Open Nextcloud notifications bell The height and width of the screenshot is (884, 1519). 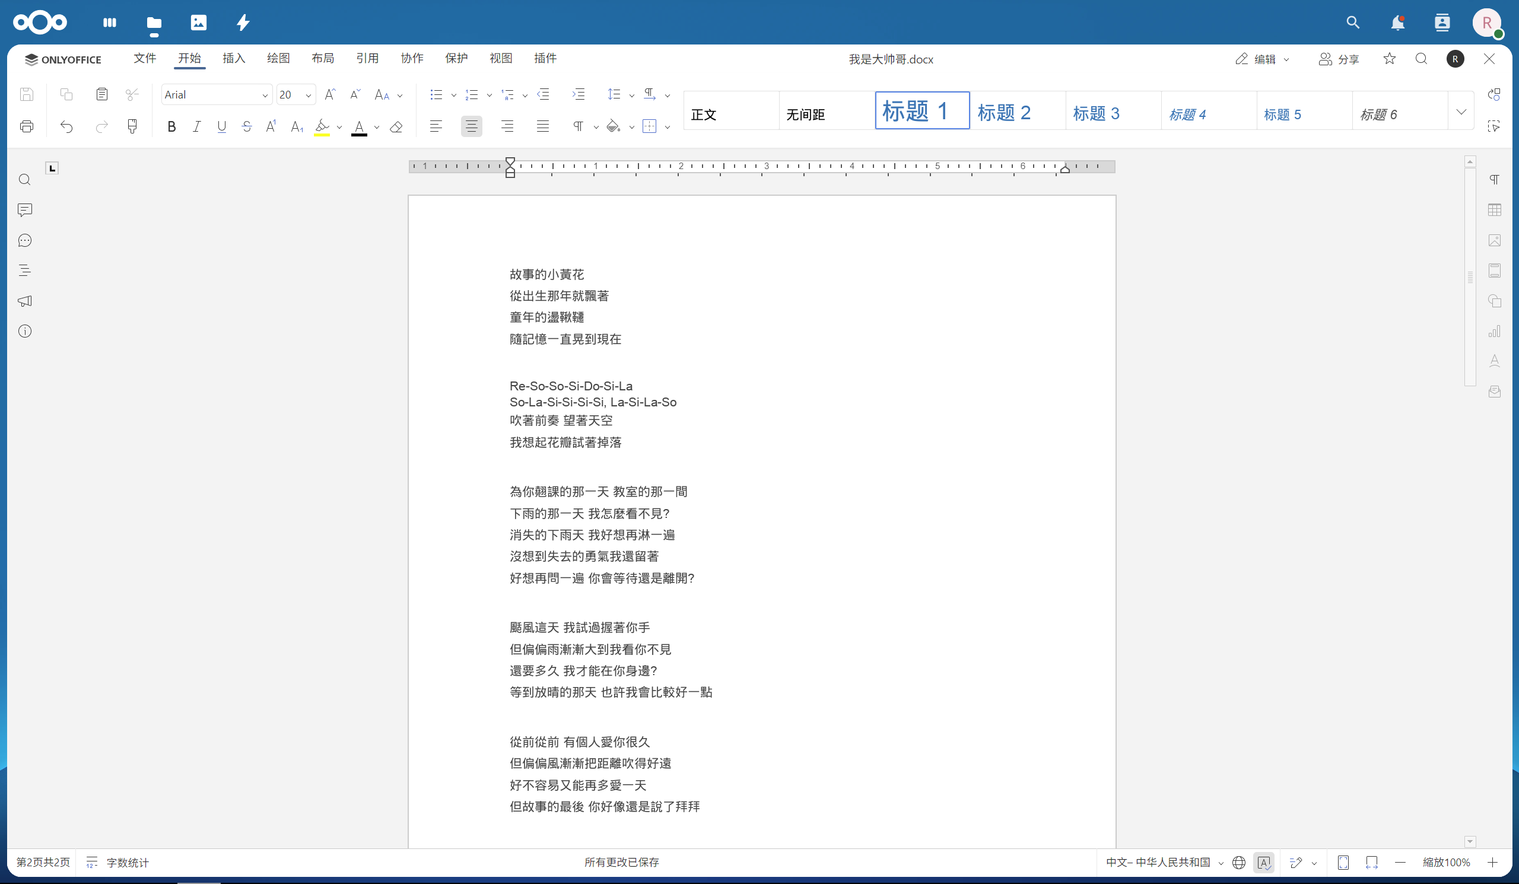pos(1397,23)
